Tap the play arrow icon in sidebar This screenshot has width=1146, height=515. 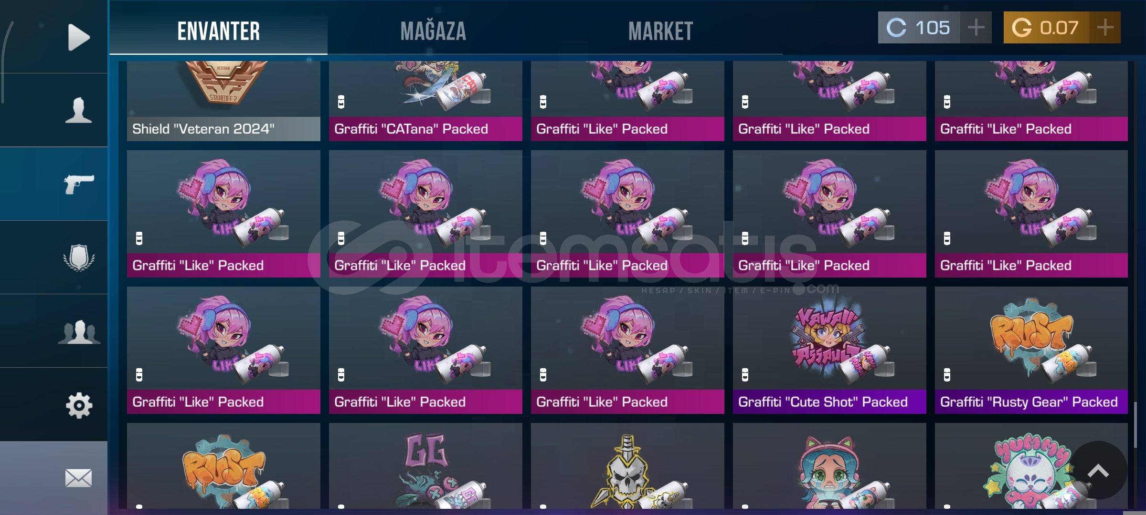[78, 37]
